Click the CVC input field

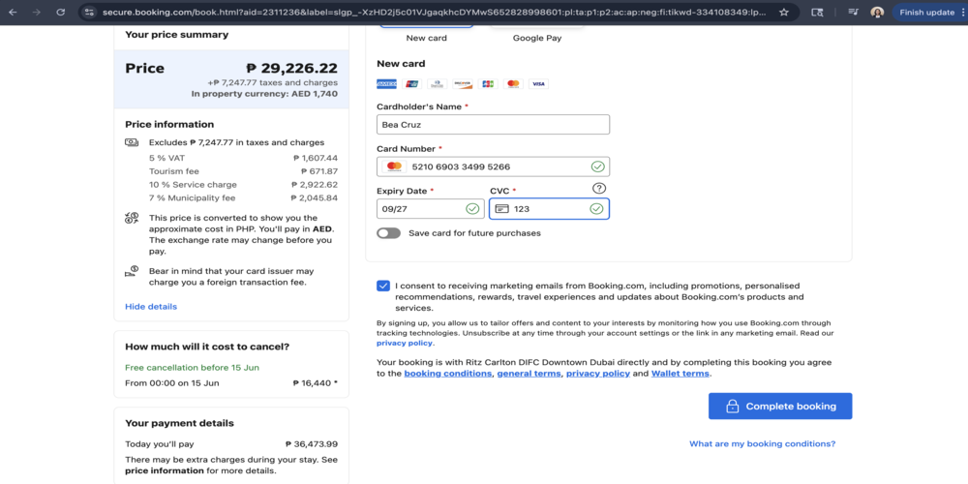tap(550, 209)
